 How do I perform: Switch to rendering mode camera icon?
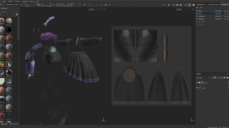click(193, 5)
